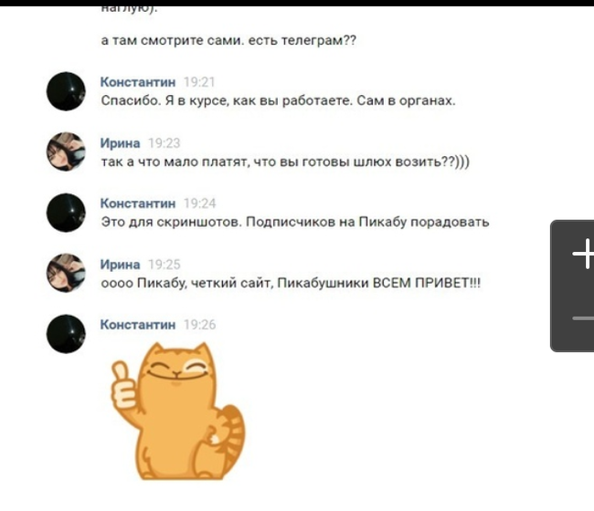
Task: Select message 'Спасибо. Я в курсе, как вы работаете'
Action: point(278,101)
